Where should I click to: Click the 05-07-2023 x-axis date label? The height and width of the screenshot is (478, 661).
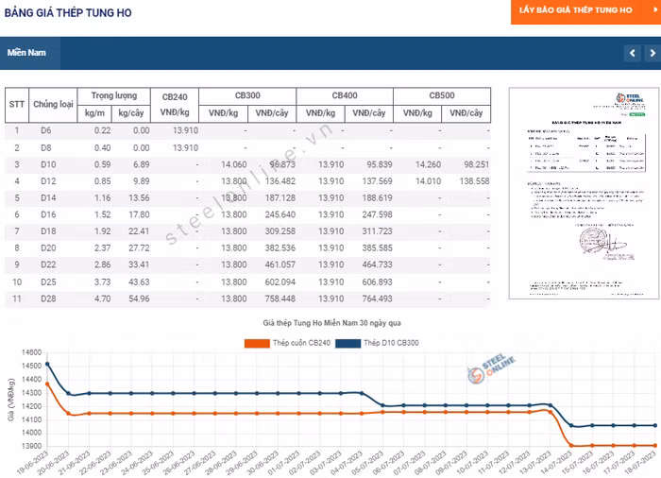[x=367, y=463]
